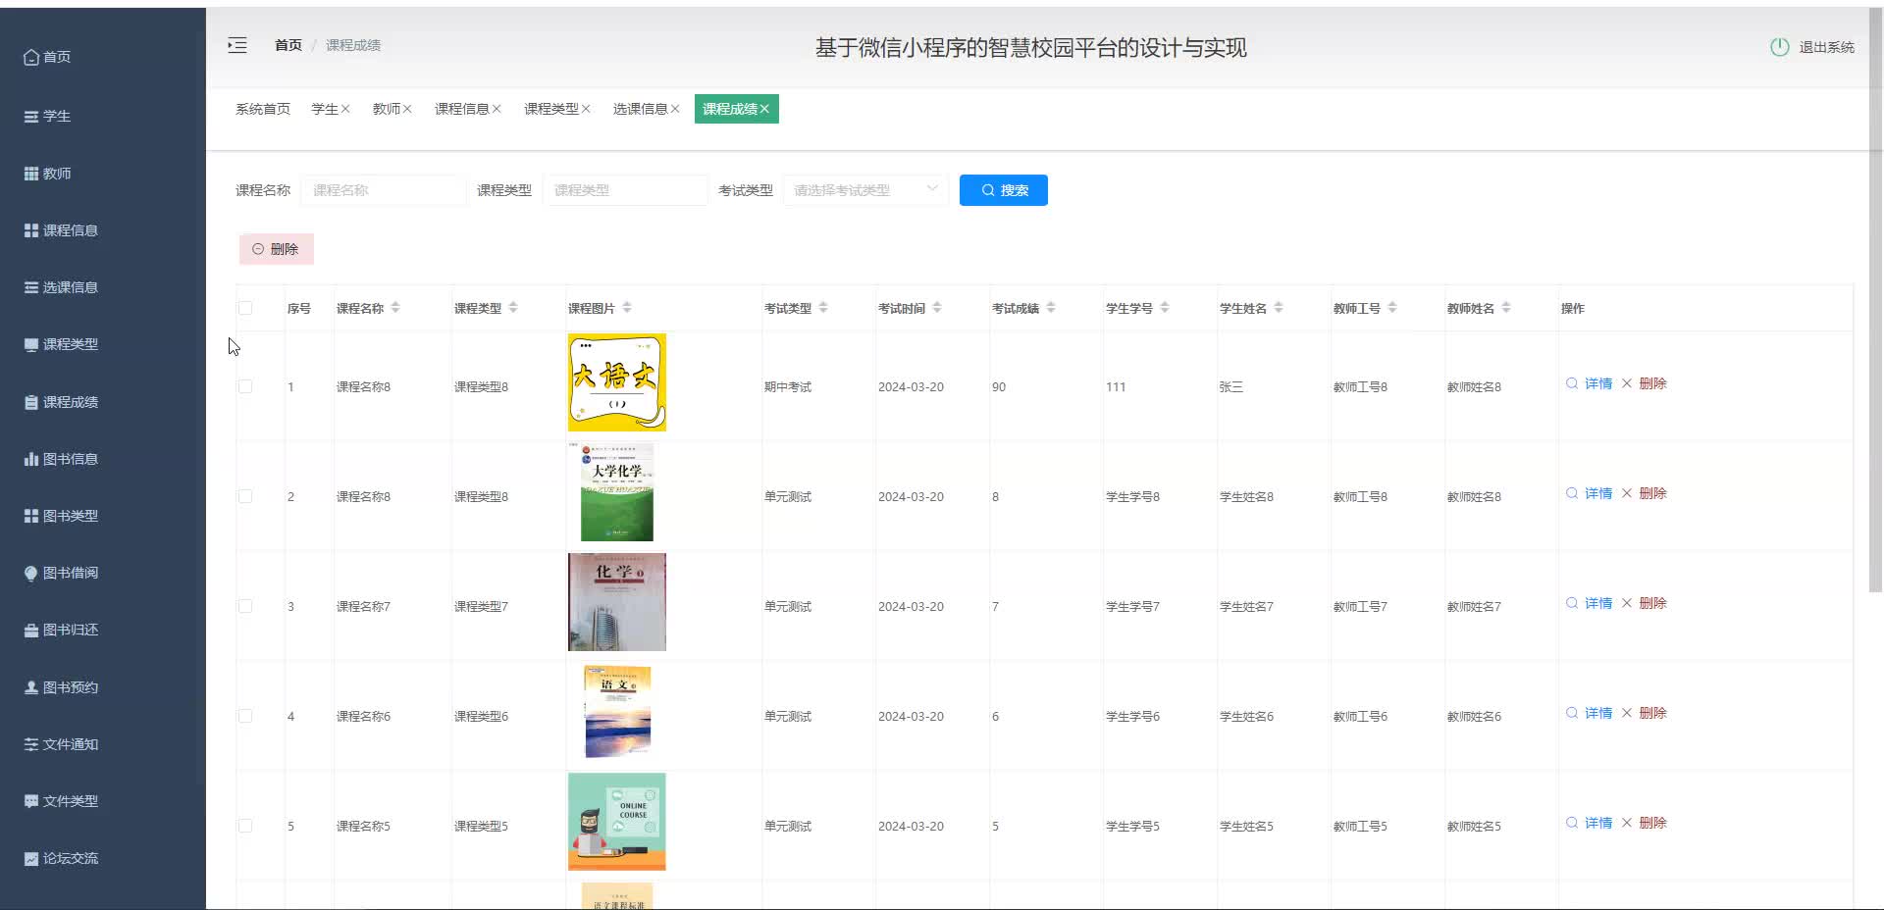This screenshot has height=910, width=1884.
Task: Click the power icon for 退出系统
Action: pos(1779,47)
